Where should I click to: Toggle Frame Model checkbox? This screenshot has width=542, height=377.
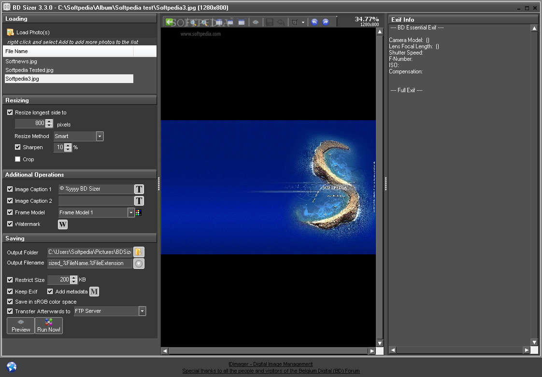[10, 212]
